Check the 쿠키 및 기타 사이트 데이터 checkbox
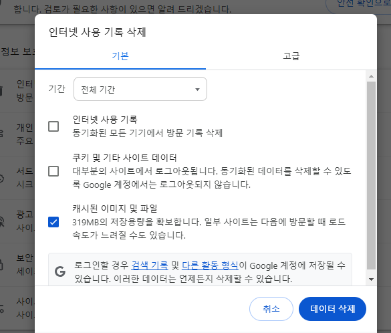 53,171
